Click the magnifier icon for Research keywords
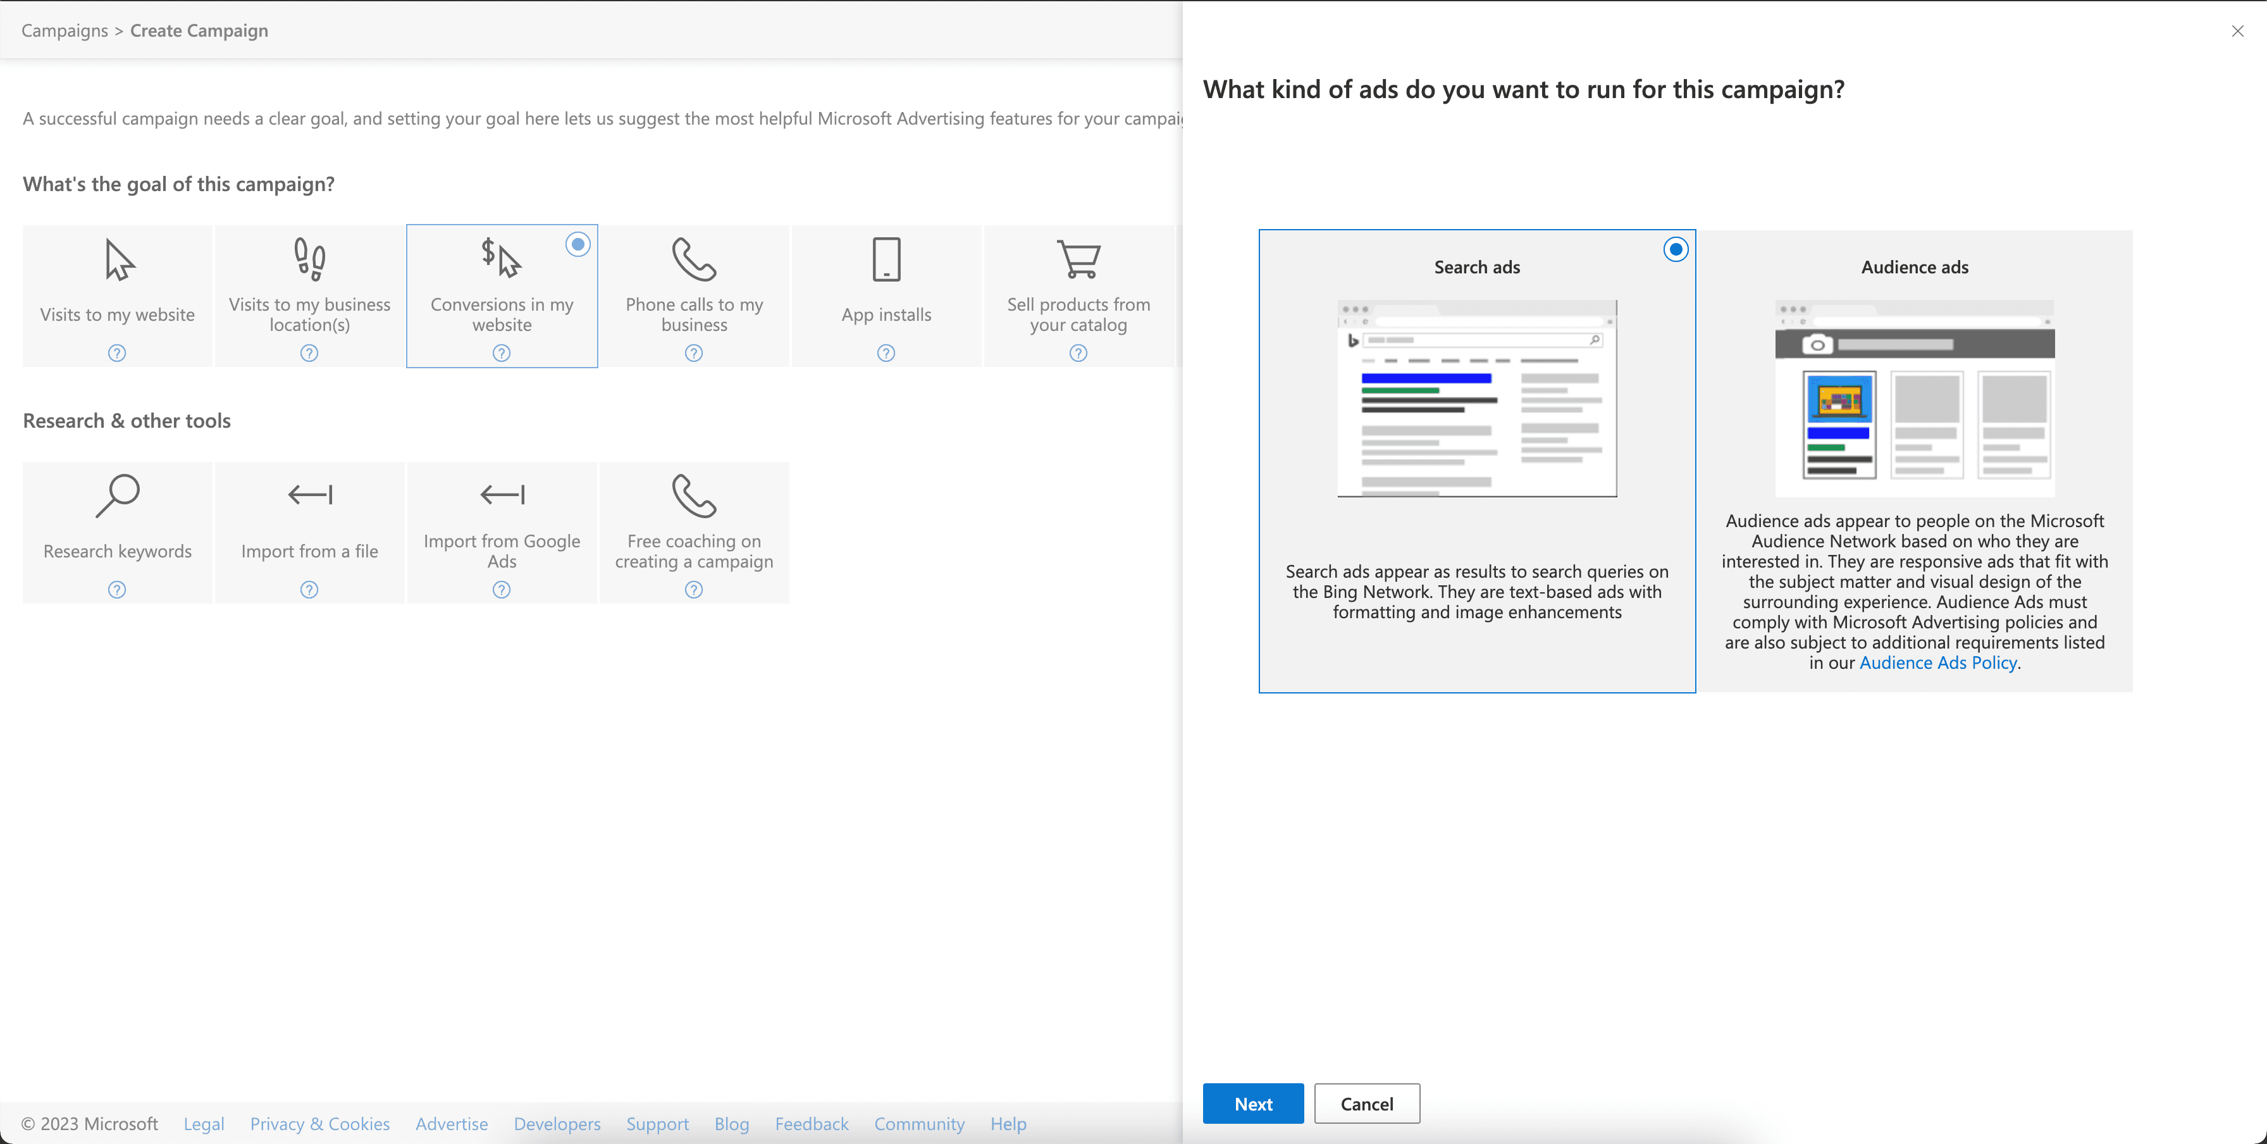 point(118,495)
